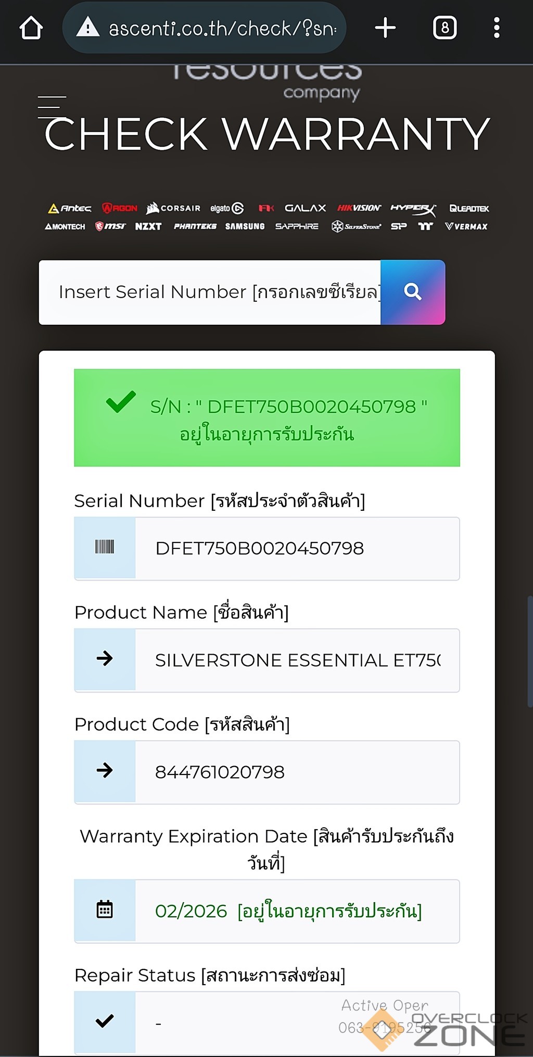Click the barcode icon beside serial number
533x1057 pixels.
point(105,547)
